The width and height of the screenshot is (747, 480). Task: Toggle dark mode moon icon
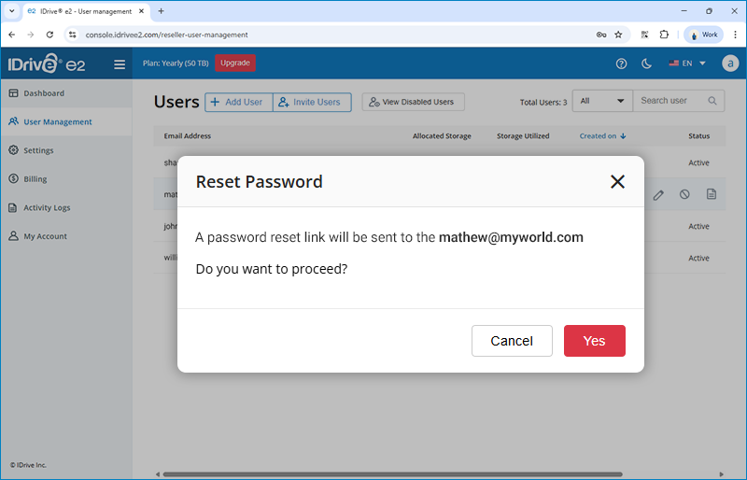[x=647, y=64]
